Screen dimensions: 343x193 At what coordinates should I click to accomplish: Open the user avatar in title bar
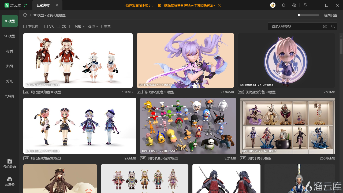pyautogui.click(x=273, y=5)
